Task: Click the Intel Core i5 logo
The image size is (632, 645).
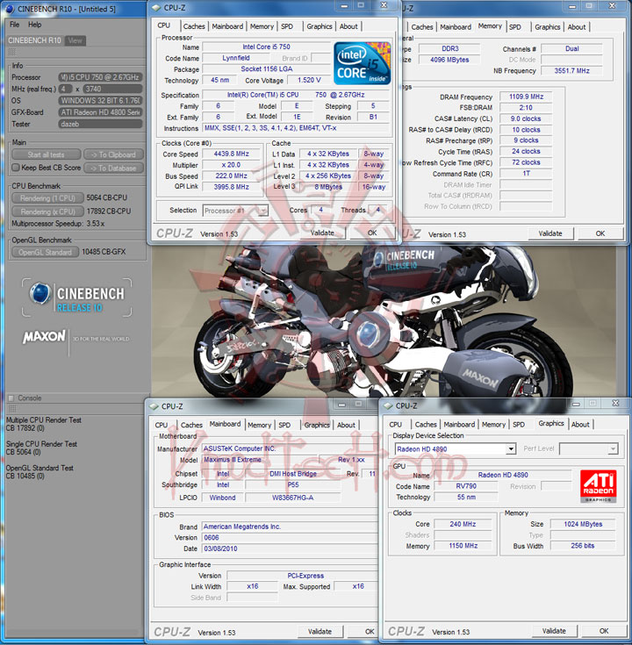Action: click(x=362, y=62)
